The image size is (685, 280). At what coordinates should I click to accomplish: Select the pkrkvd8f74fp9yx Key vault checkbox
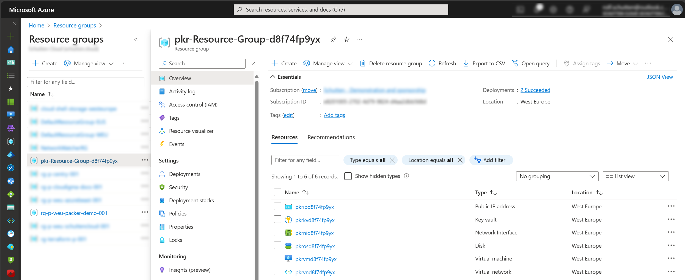[x=277, y=220]
